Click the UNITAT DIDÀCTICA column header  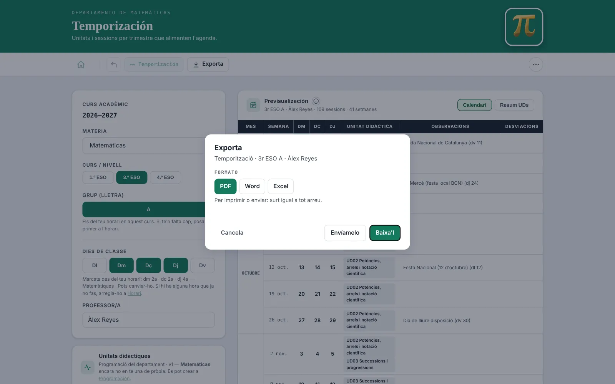(370, 126)
